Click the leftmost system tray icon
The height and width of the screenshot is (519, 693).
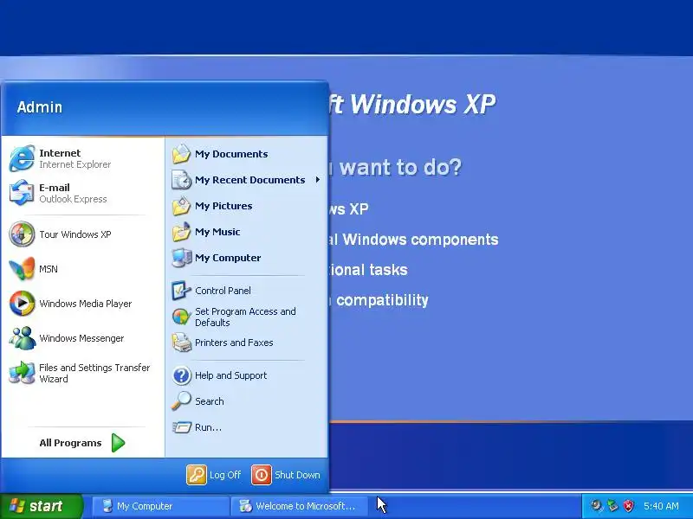(597, 506)
